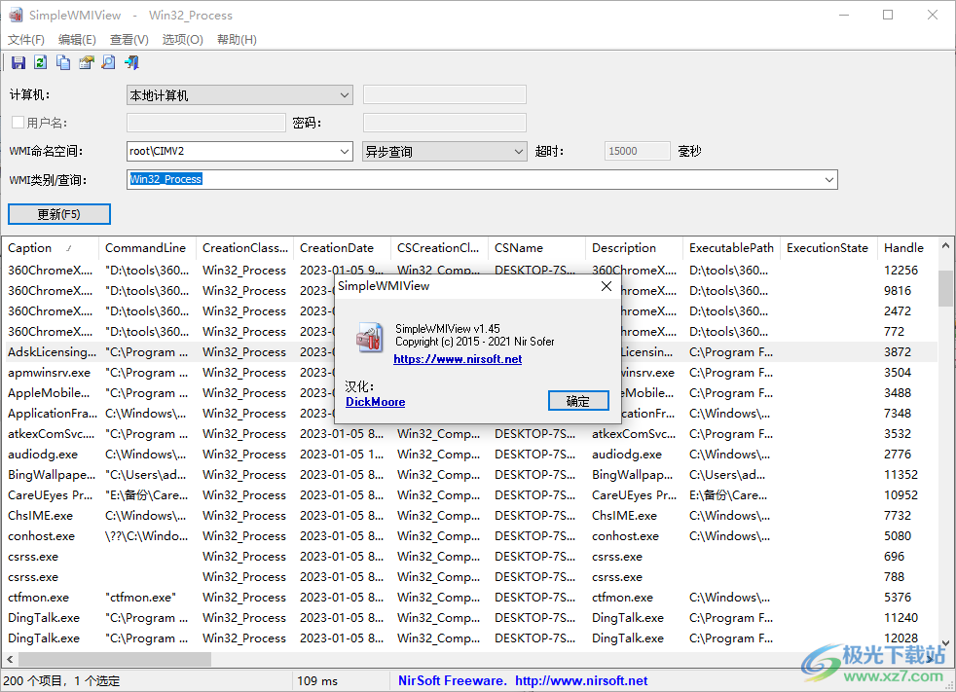Refresh the WMI data via toolbar icon
Image resolution: width=956 pixels, height=692 pixels.
point(39,61)
